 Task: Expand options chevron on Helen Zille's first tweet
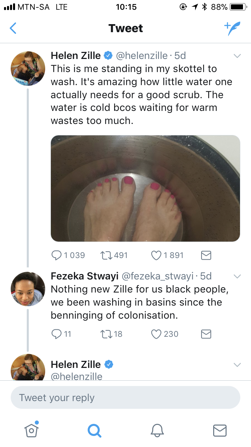point(237,56)
